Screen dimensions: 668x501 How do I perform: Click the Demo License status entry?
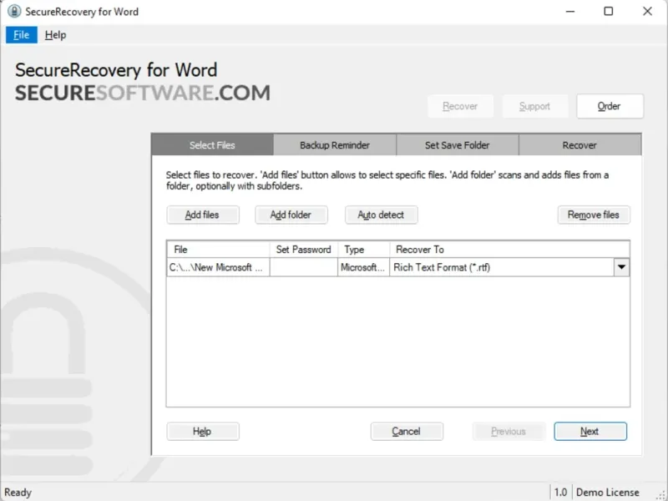point(608,492)
